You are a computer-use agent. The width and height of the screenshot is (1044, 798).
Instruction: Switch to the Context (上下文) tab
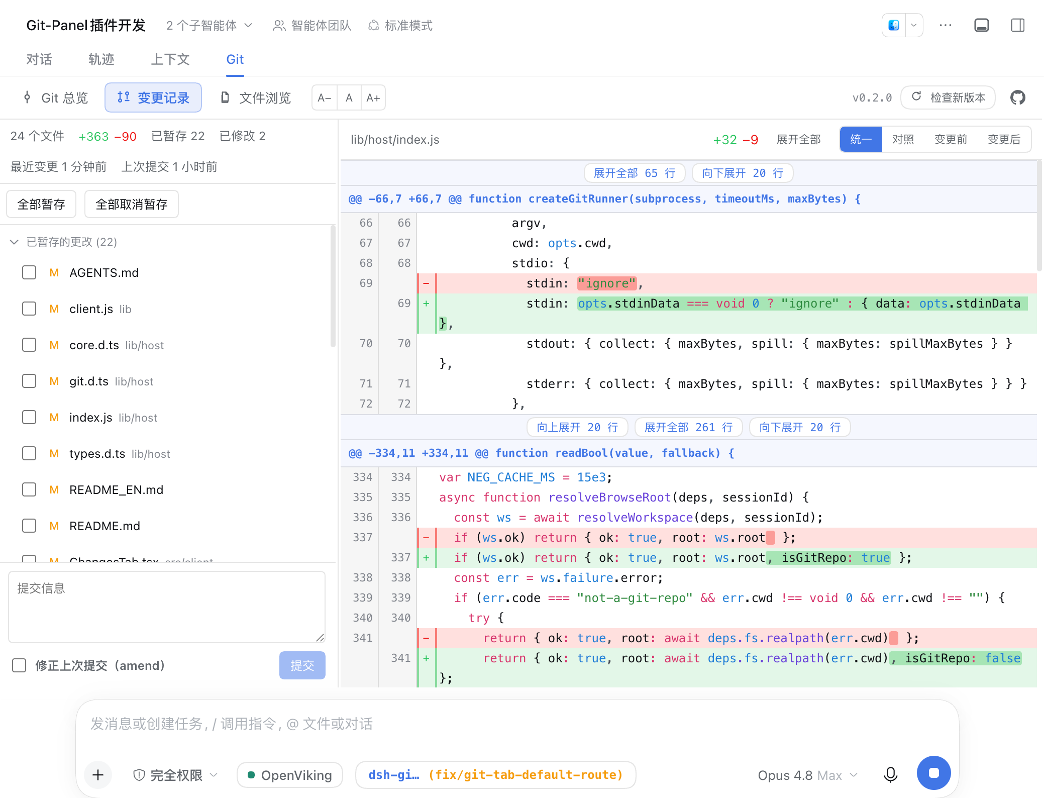point(170,59)
